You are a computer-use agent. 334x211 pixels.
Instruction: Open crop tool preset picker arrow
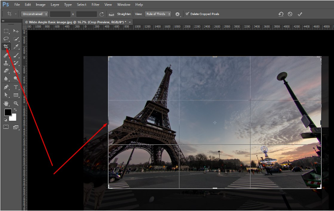pos(16,14)
